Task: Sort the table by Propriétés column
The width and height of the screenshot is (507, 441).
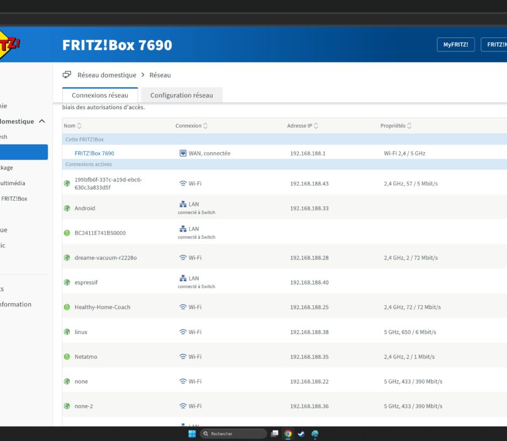Action: [396, 126]
